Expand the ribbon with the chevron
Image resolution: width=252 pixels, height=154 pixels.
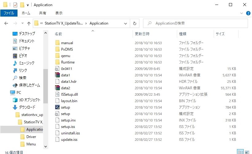click(x=241, y=13)
